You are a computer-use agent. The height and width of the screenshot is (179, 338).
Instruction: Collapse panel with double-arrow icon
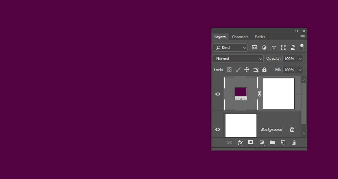point(297,31)
